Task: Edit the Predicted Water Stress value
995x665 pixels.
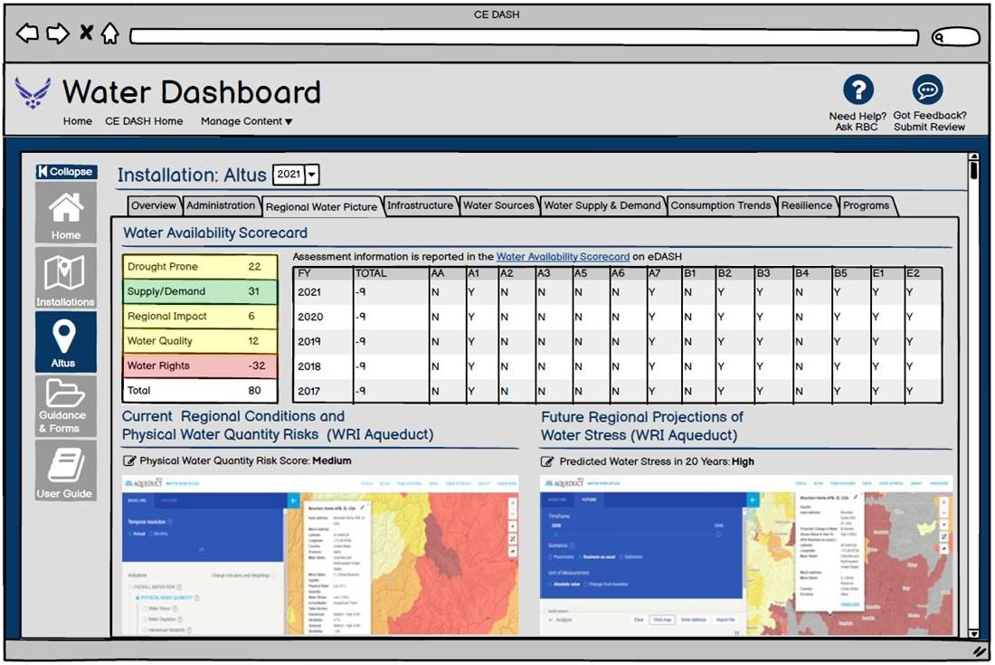Action: pos(548,461)
